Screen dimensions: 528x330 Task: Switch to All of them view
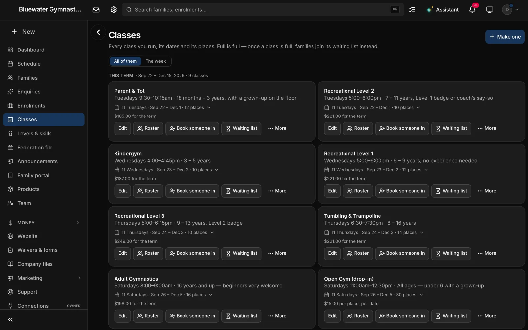125,61
